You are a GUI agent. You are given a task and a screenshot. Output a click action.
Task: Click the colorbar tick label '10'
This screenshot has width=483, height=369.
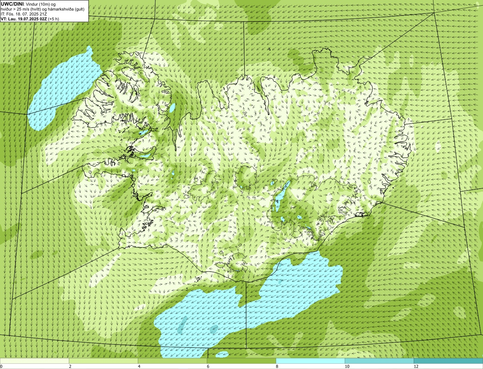click(x=346, y=366)
